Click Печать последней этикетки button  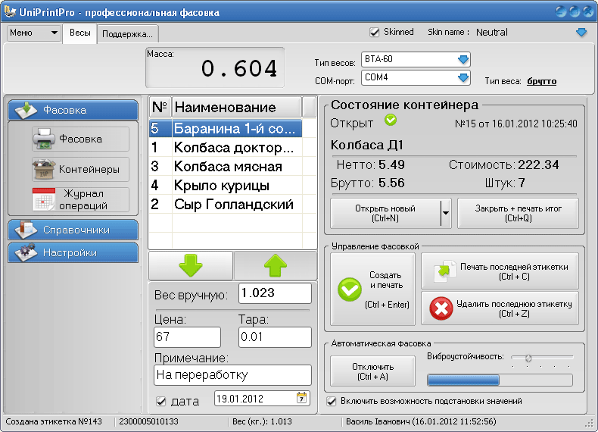click(500, 271)
